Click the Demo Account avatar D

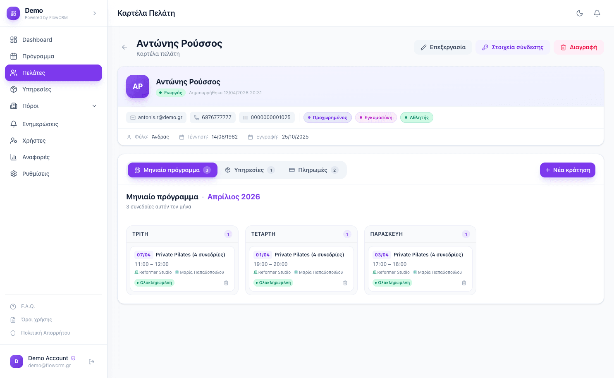(x=17, y=361)
